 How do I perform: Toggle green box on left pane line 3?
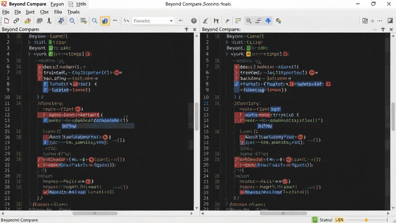click(51, 48)
